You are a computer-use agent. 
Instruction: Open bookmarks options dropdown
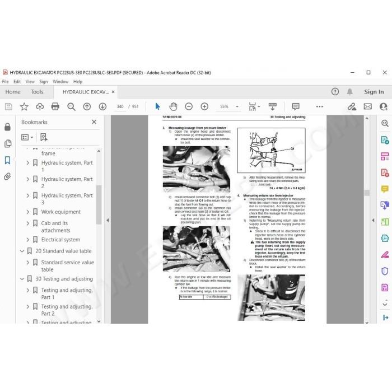click(x=27, y=137)
